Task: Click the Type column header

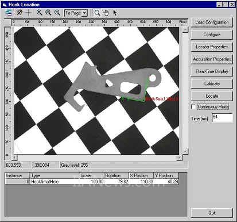Action: click(55, 175)
